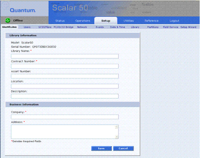Click the green Offline status icon

pos(8,20)
